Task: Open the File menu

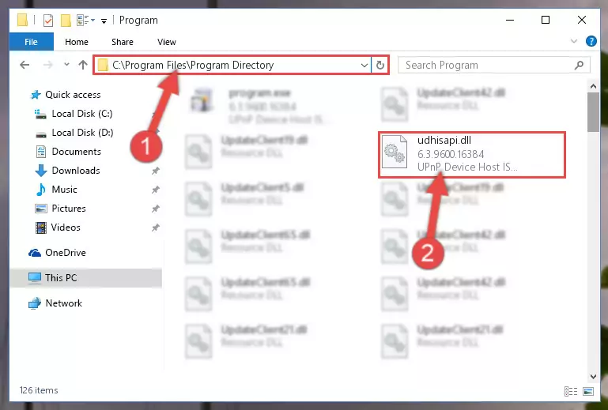Action: click(31, 42)
